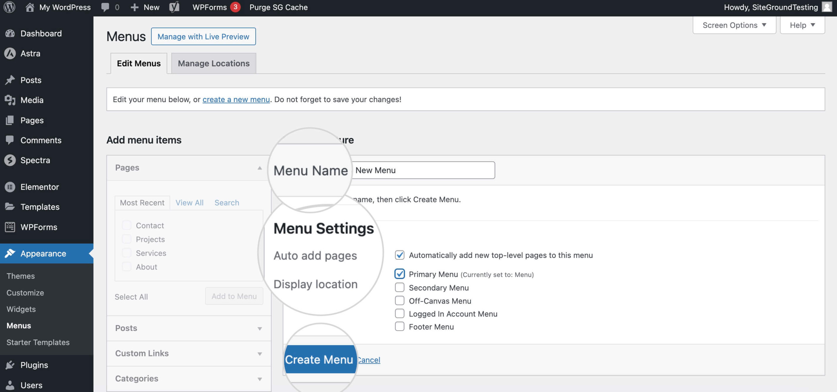
Task: Click the Templates folder icon
Action: click(10, 207)
